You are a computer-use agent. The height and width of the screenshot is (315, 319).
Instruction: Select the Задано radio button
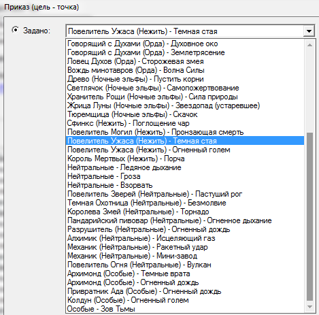click(15, 30)
